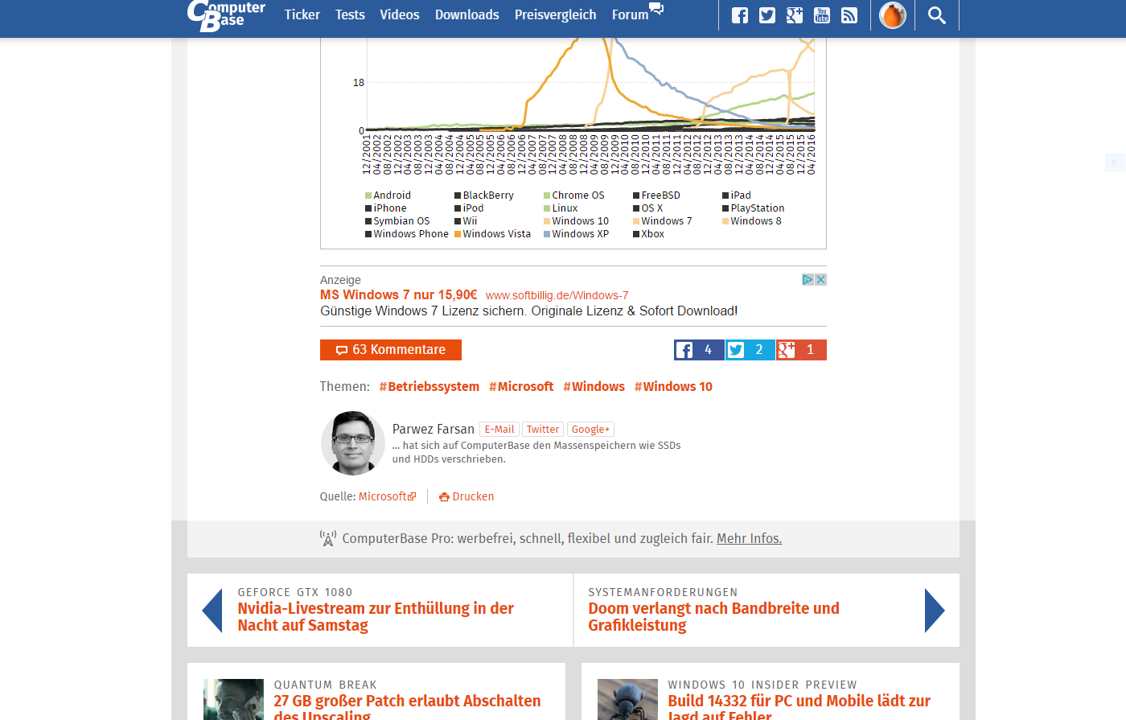Click the AdChoices triangle icon on the ad

click(808, 279)
